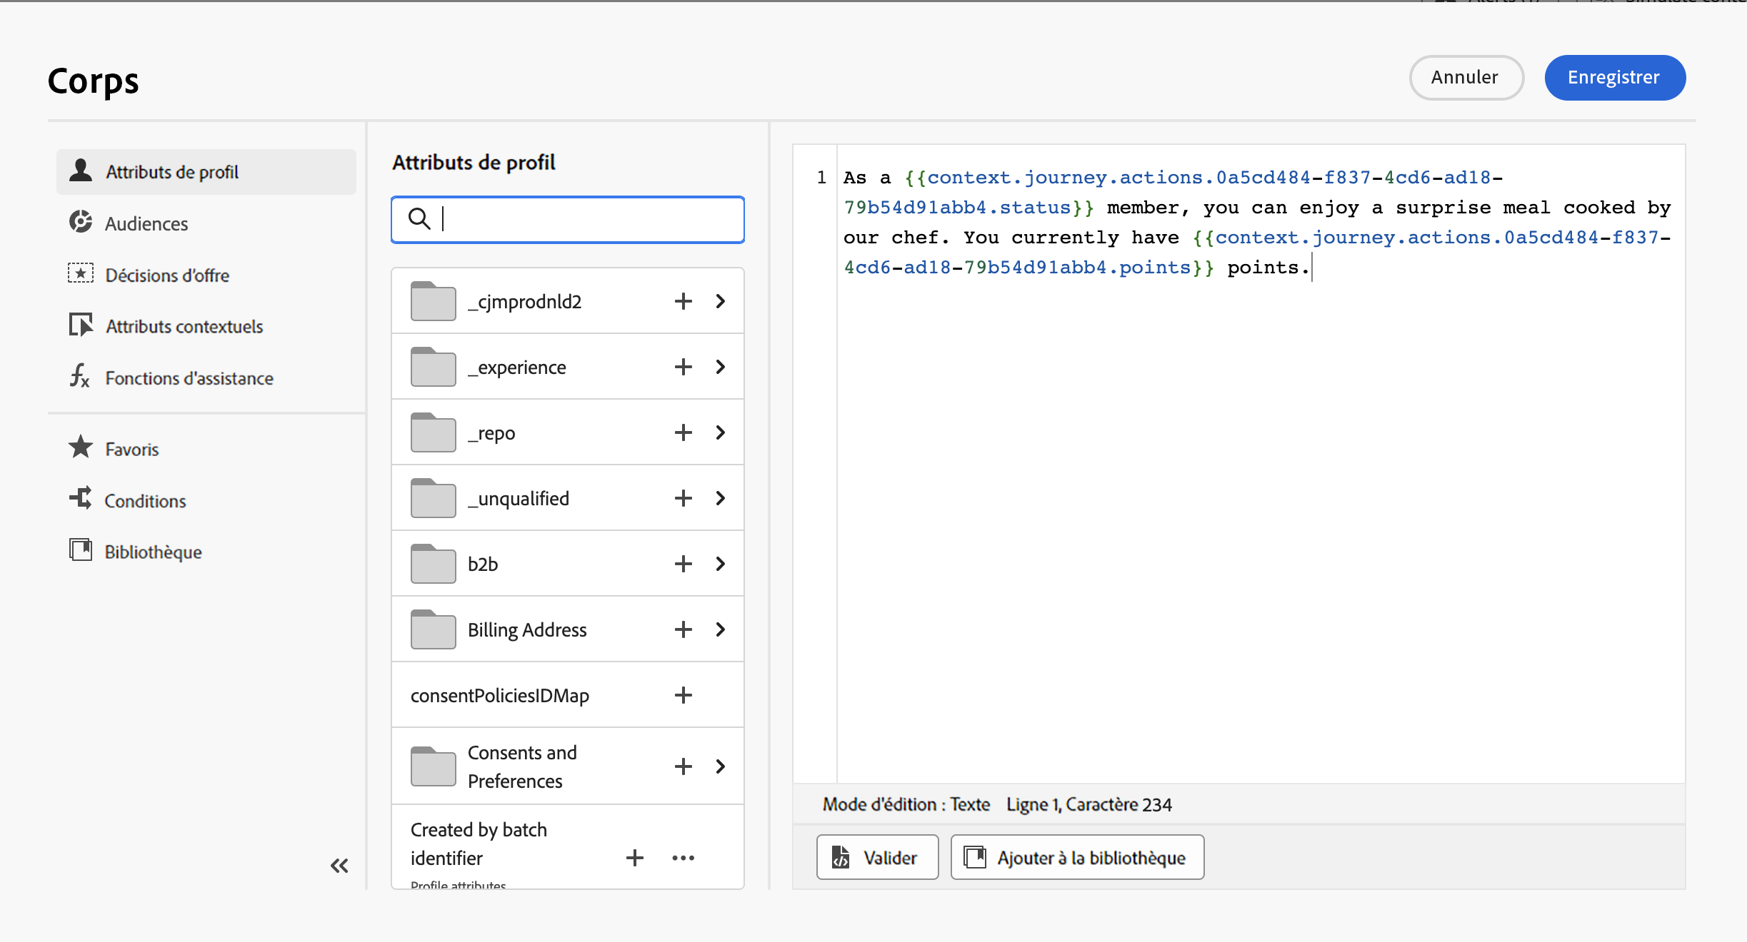1747x942 pixels.
Task: Click the plus for Created by batch identifier
Action: [634, 858]
